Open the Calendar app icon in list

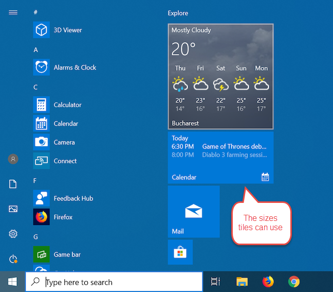click(x=42, y=124)
